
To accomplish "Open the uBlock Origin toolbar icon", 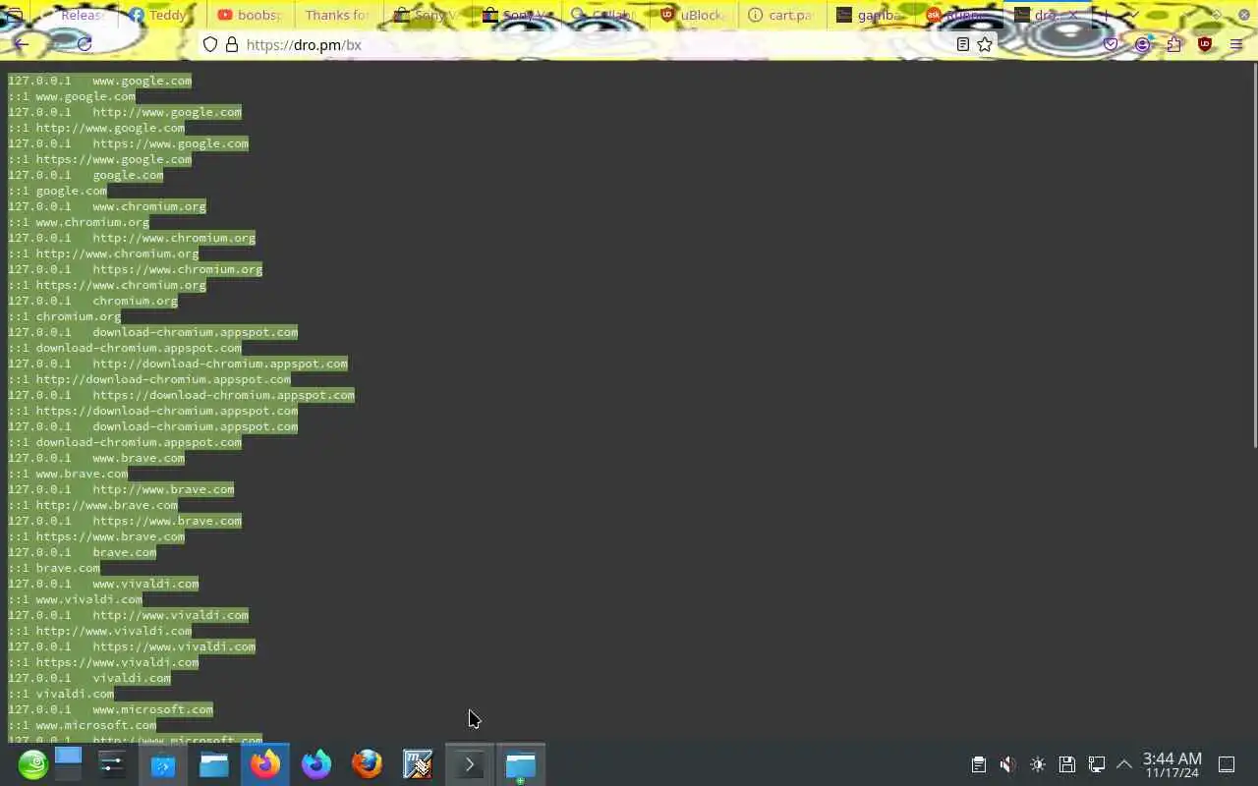I will [1205, 44].
